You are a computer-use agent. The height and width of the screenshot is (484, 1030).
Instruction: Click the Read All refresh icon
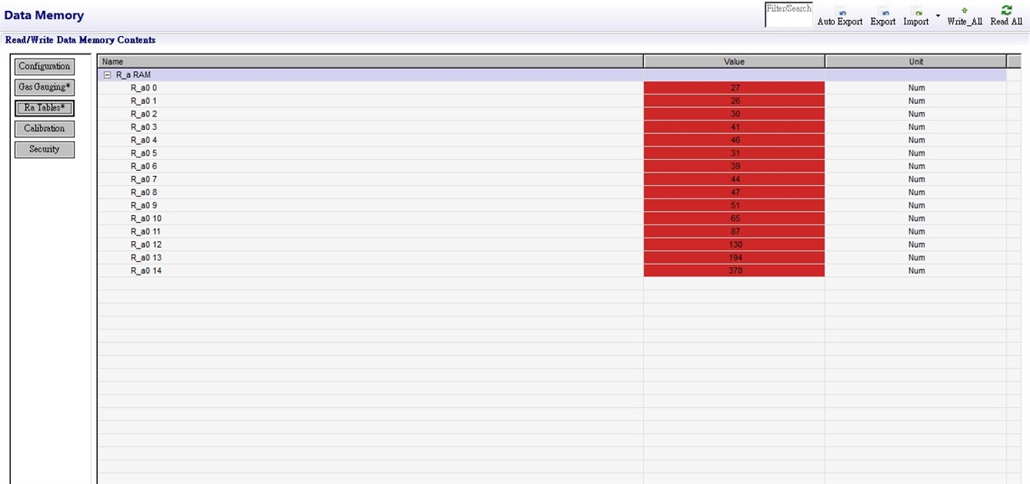[1007, 10]
